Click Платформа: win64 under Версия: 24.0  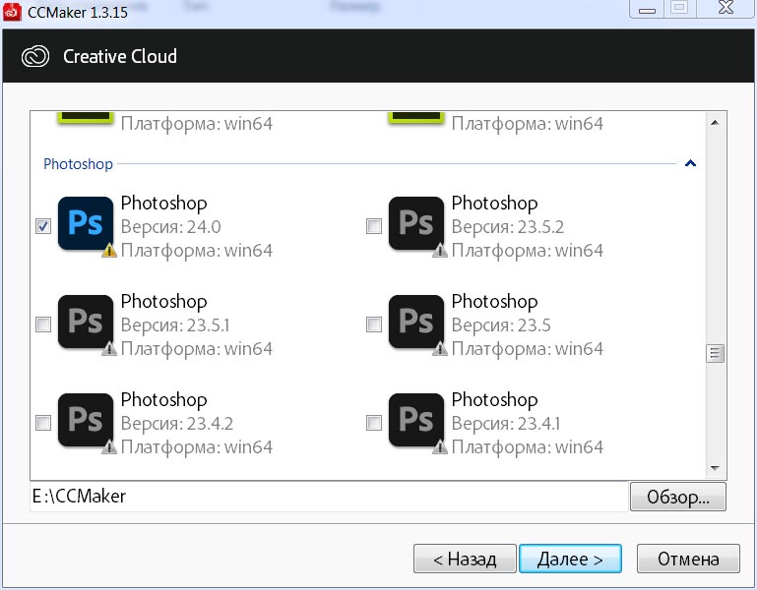point(197,251)
